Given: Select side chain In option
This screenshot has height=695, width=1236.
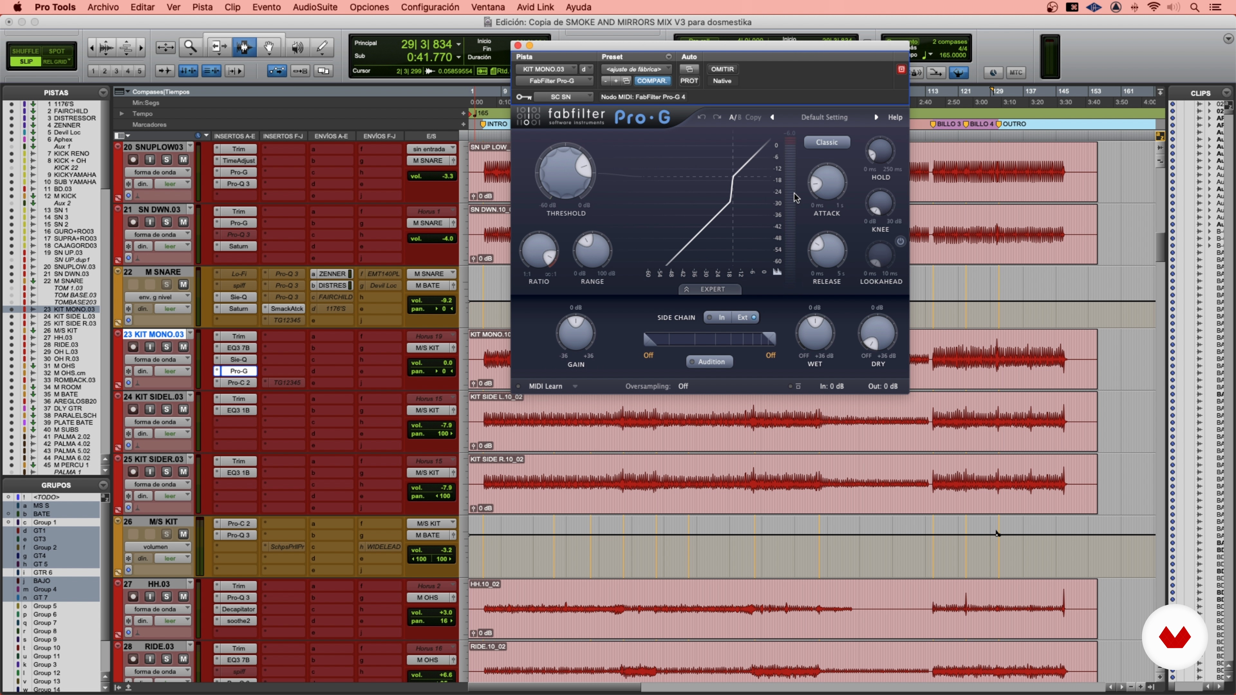Looking at the screenshot, I should coord(717,318).
